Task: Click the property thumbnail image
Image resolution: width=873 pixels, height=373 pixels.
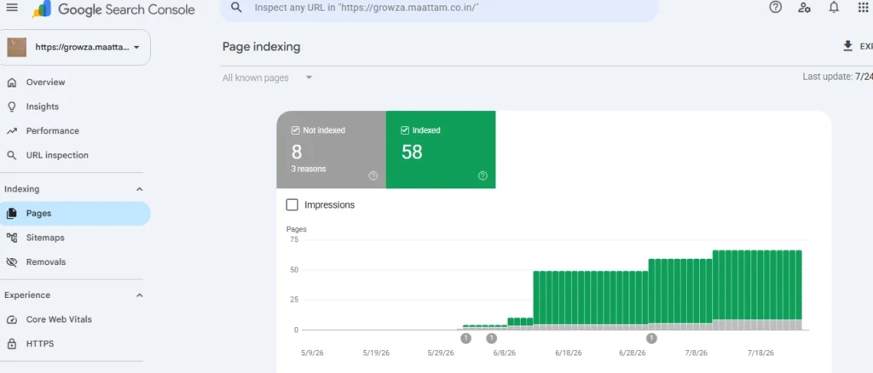Action: coord(17,47)
